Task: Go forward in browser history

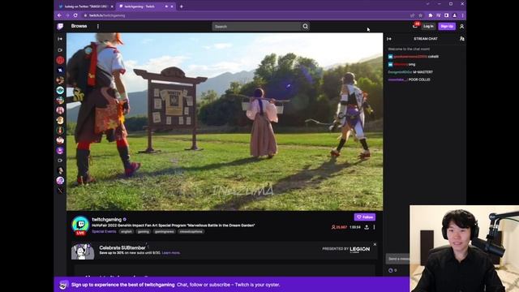Action: point(67,15)
